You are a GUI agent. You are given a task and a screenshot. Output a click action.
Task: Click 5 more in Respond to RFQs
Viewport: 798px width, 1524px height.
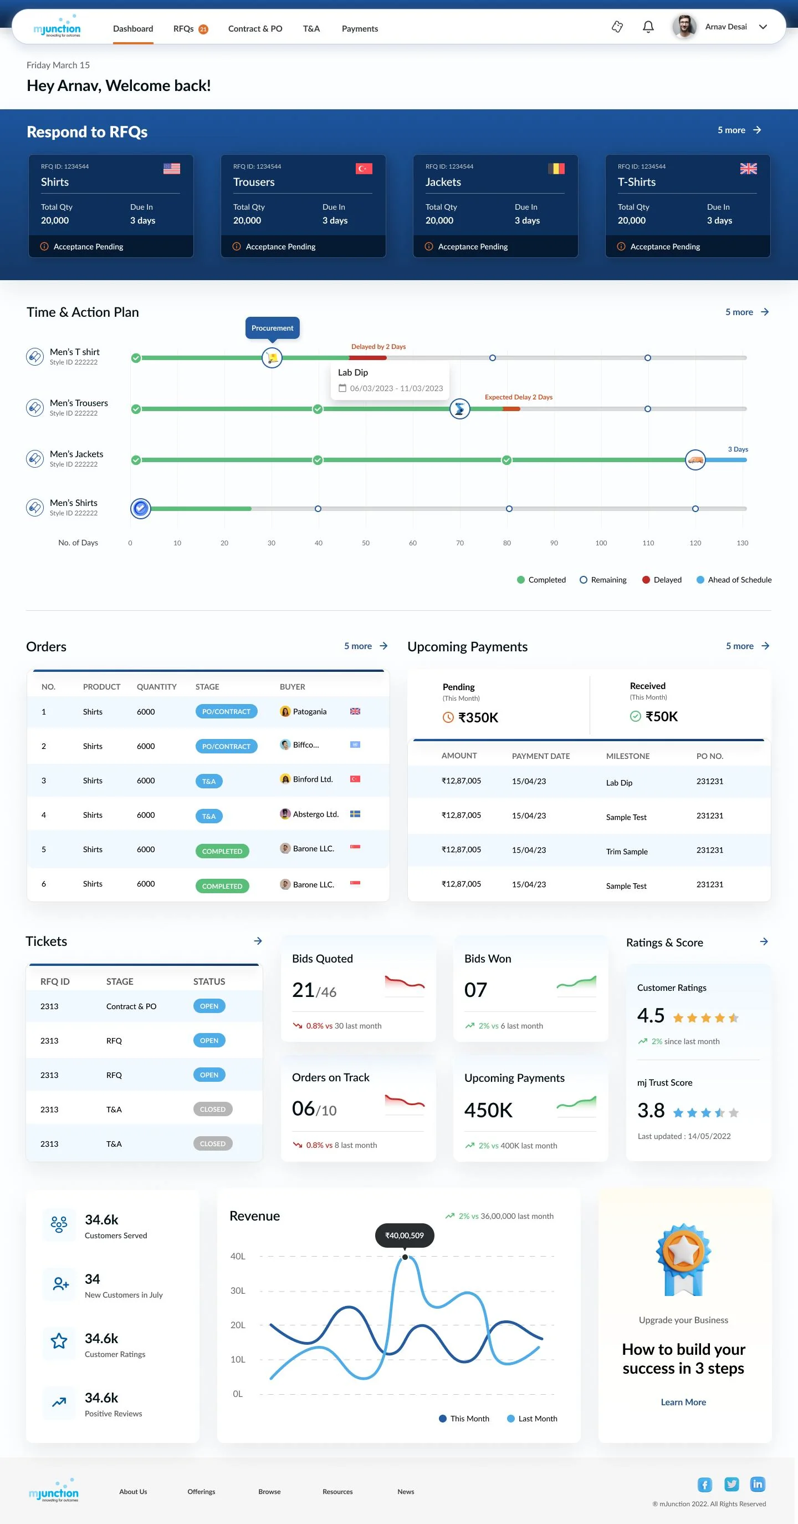tap(739, 130)
